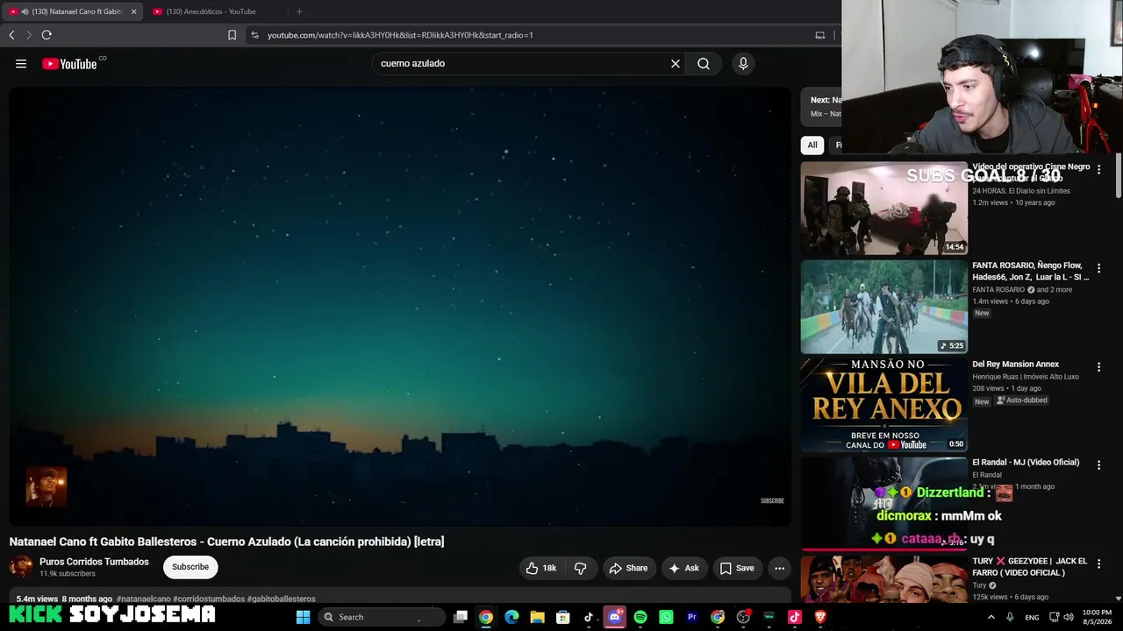Go forward with the browser forward arrow
Screen dimensions: 1123x631
click(x=28, y=35)
